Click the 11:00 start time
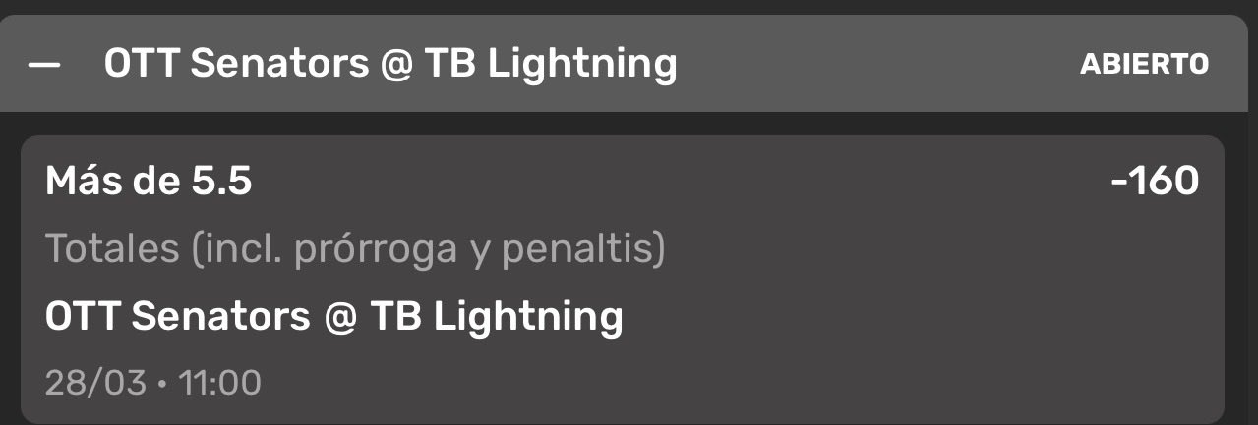 point(219,383)
